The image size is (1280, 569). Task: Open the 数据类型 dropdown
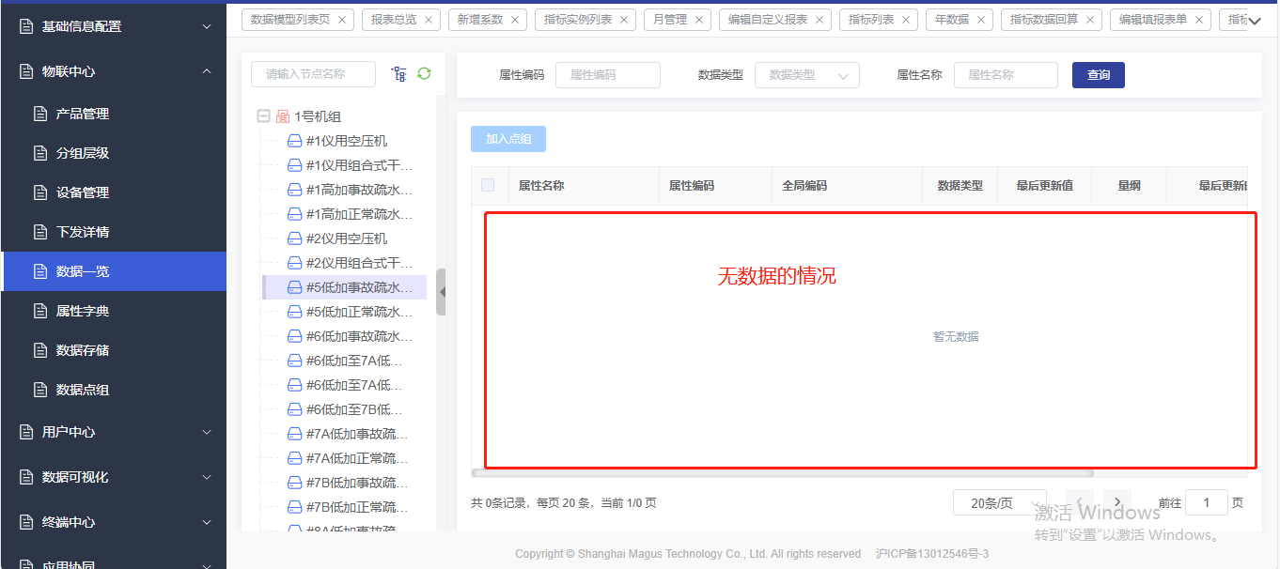coord(806,75)
